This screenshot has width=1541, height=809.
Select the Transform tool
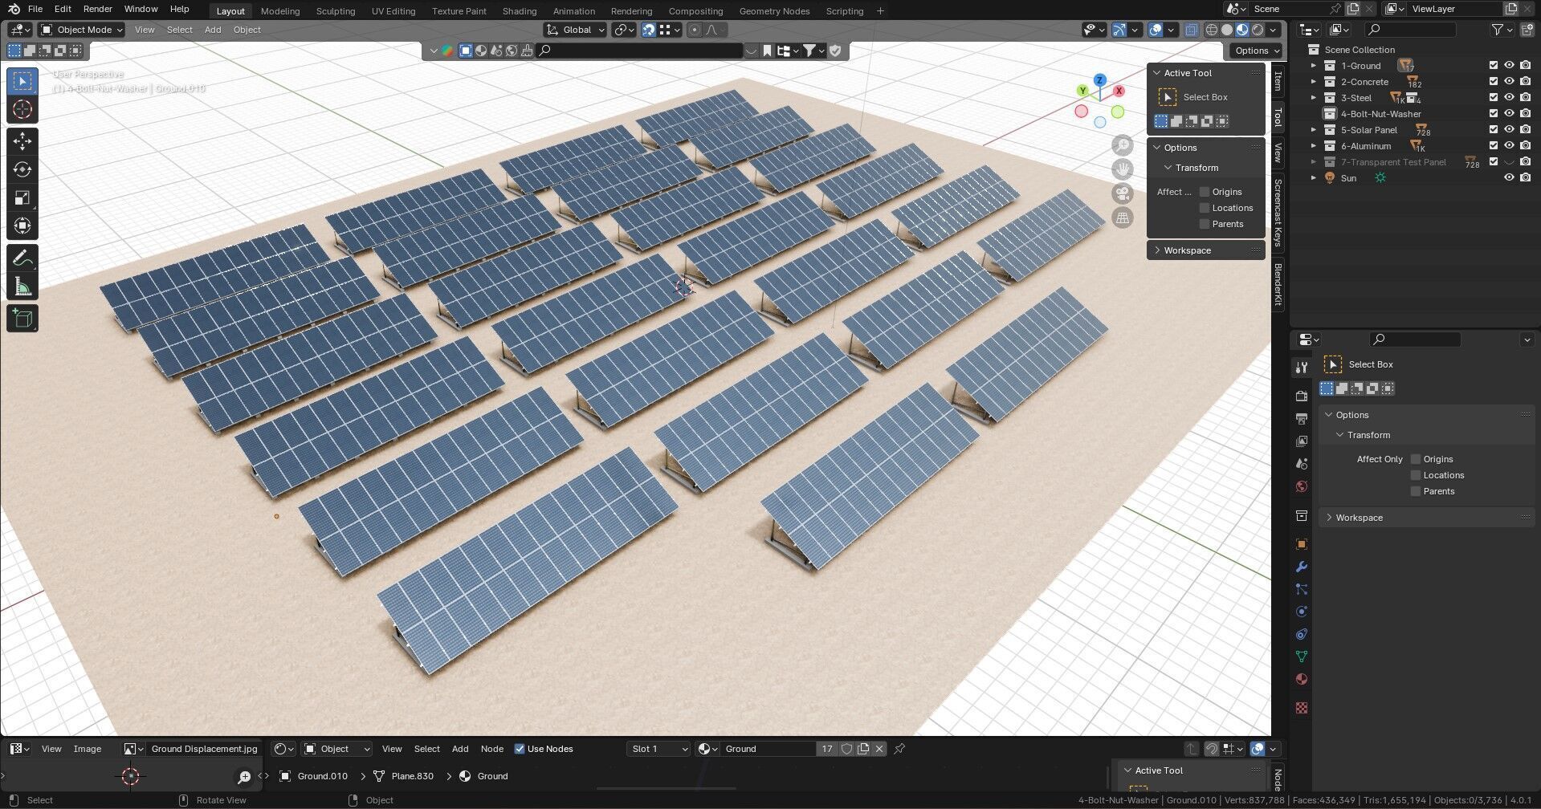pos(22,226)
